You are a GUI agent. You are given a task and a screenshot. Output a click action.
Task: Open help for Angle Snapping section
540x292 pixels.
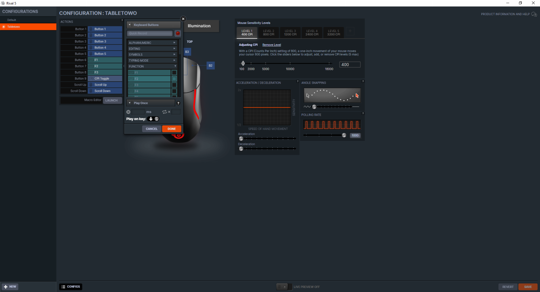[x=363, y=81]
